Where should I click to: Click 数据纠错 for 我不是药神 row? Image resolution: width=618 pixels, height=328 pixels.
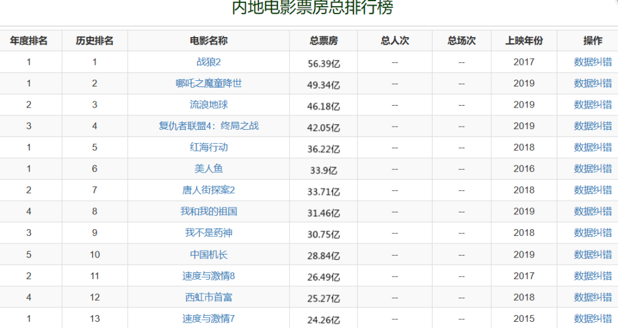pos(593,232)
